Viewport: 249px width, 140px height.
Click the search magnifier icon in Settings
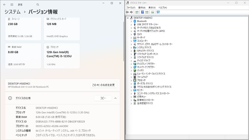(38, 4)
